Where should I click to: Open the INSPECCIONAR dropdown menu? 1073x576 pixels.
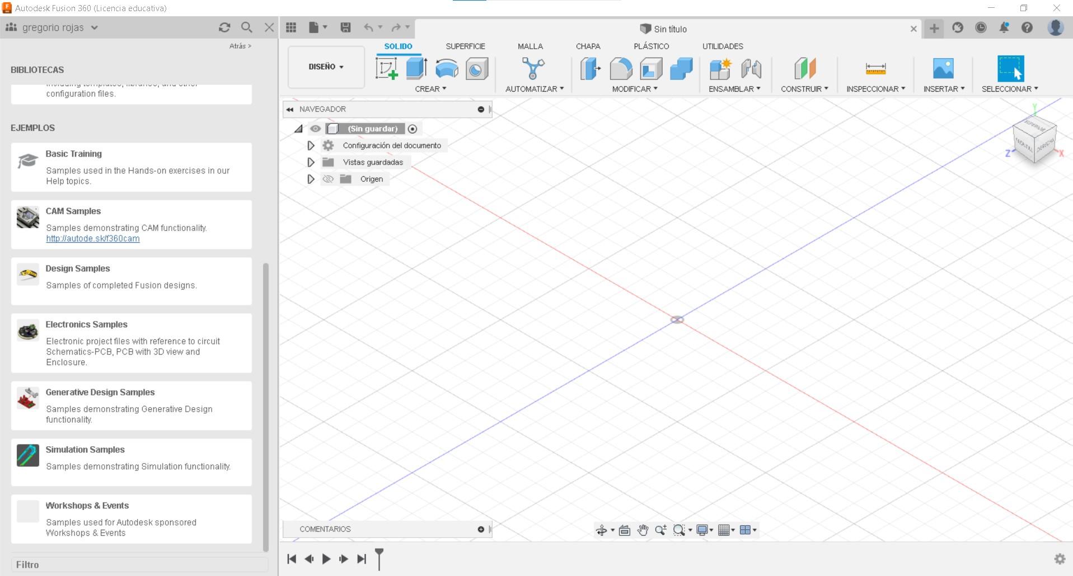point(875,89)
